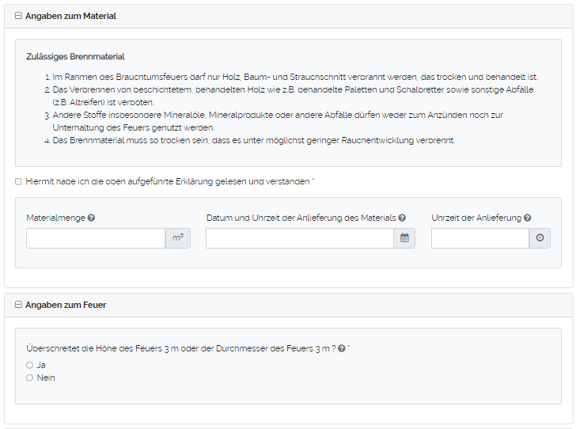The width and height of the screenshot is (576, 429).
Task: Click the delivery date and time input field
Action: [x=299, y=238]
